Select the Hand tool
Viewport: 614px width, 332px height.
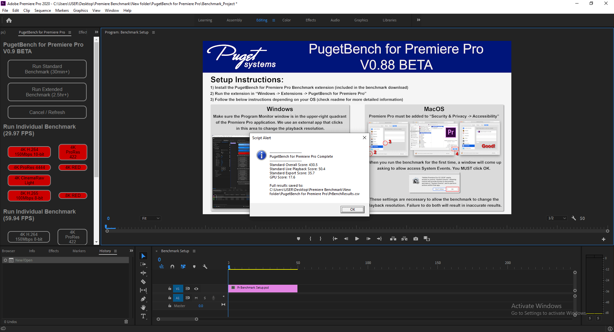143,307
